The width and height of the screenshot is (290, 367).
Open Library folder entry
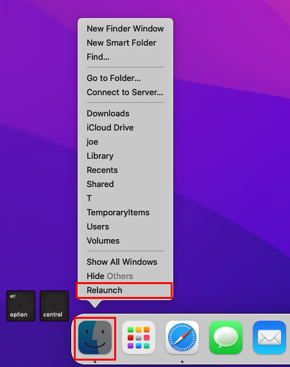(x=125, y=156)
